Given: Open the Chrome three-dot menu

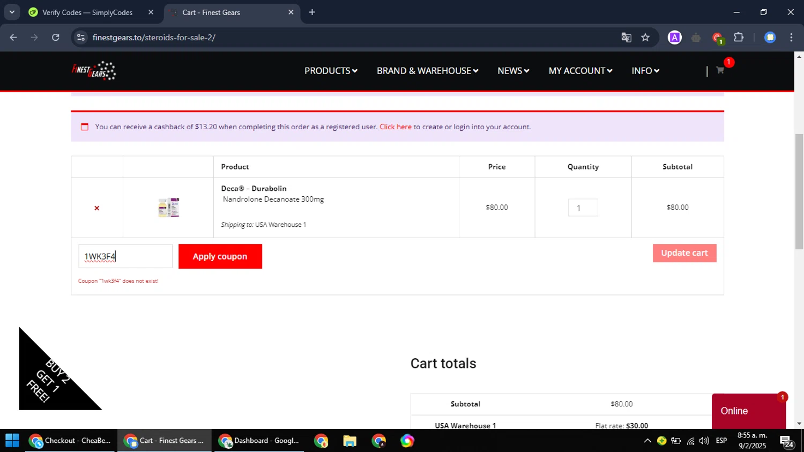Looking at the screenshot, I should pos(791,38).
